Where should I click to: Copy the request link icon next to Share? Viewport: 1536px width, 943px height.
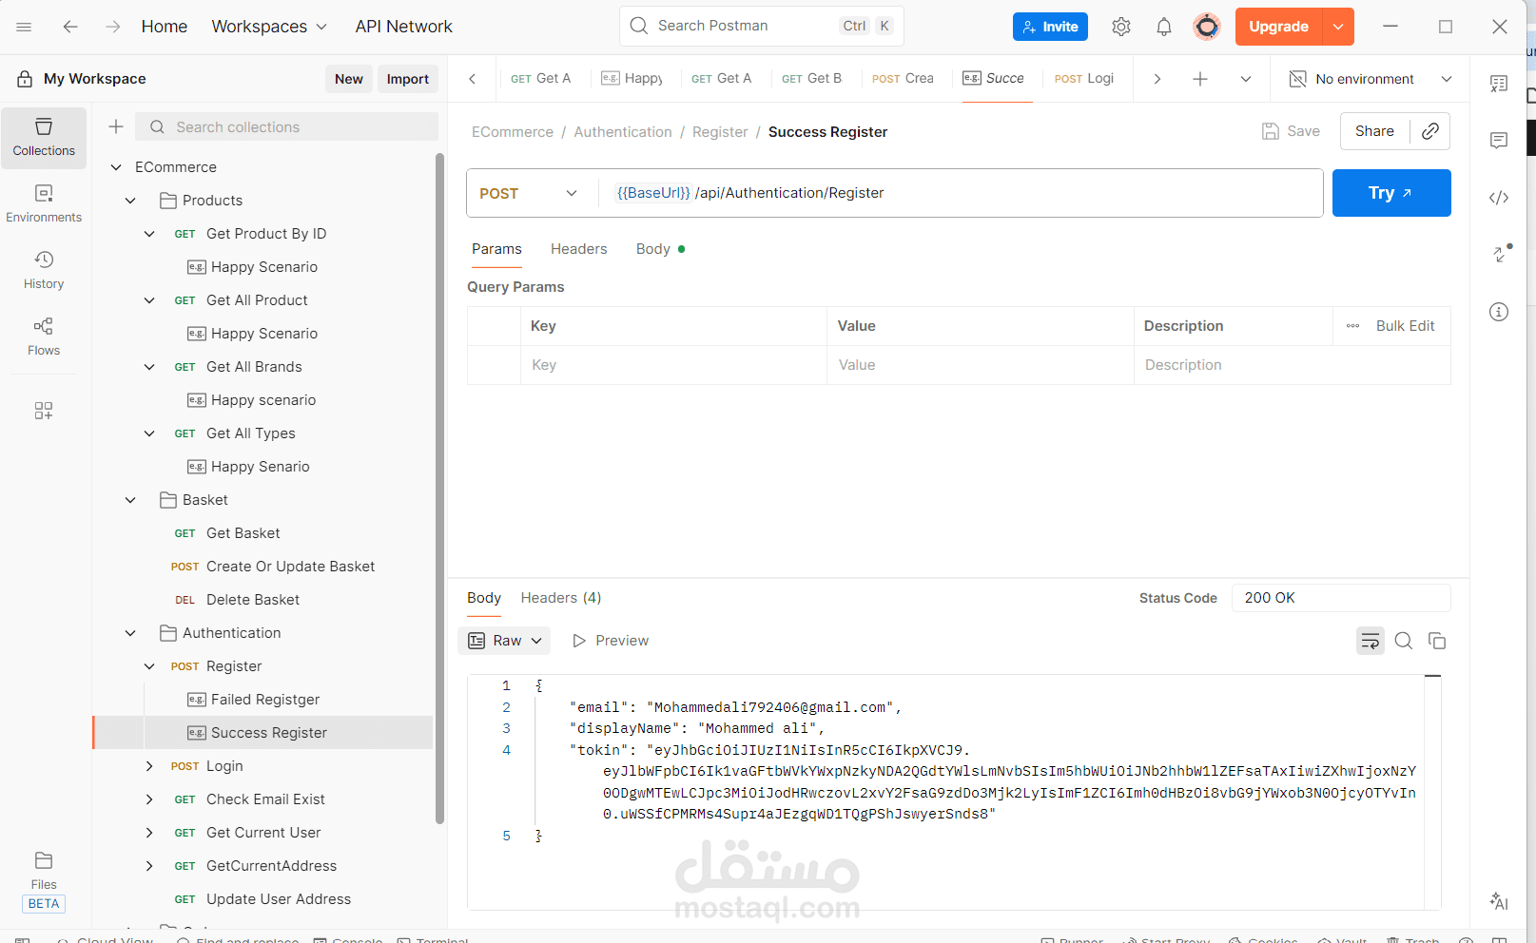(1430, 131)
